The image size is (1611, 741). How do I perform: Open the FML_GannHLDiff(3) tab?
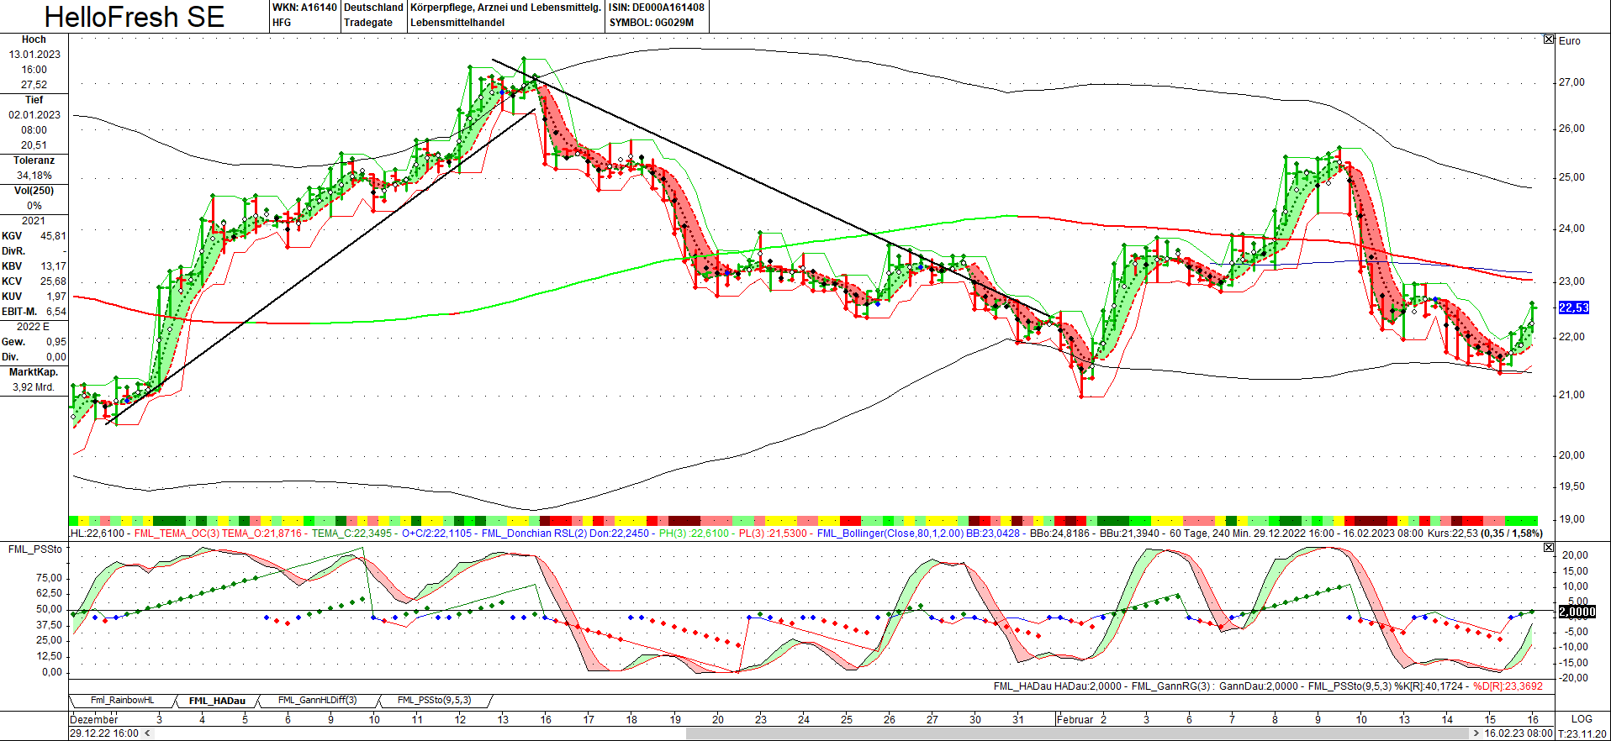318,701
